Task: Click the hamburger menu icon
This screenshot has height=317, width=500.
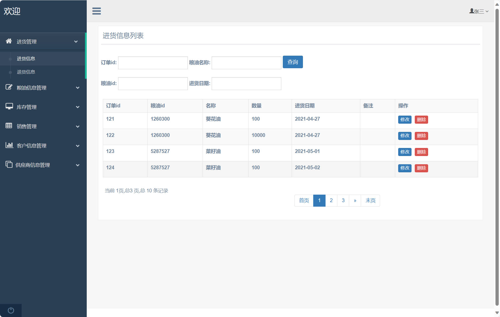Action: 97,11
